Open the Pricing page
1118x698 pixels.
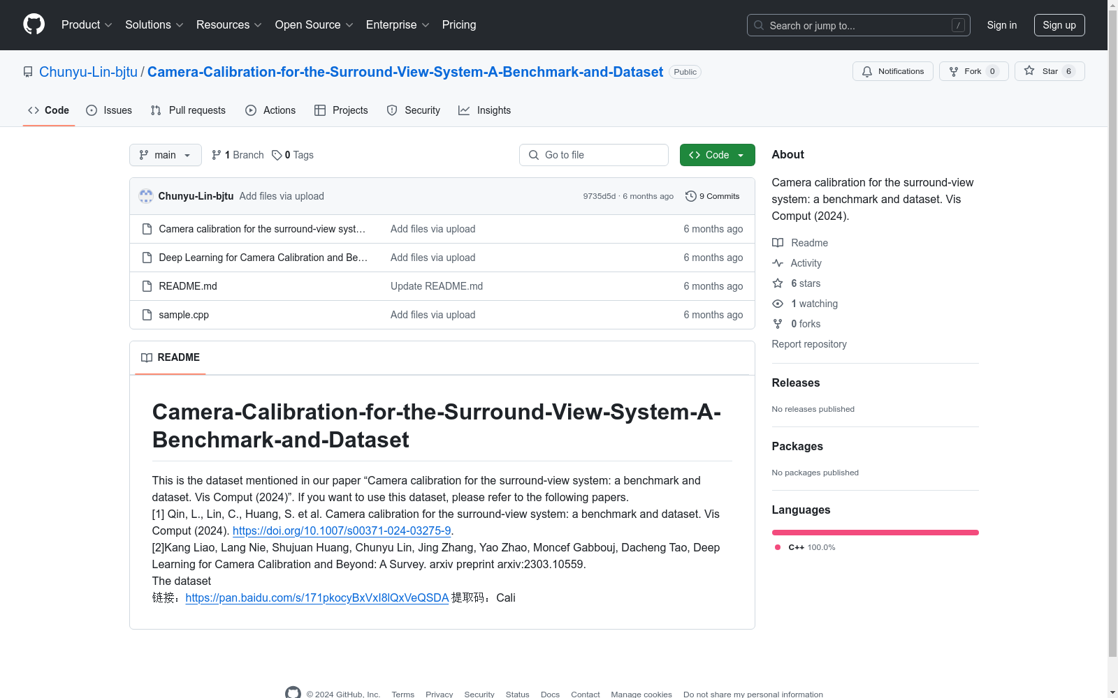459,25
